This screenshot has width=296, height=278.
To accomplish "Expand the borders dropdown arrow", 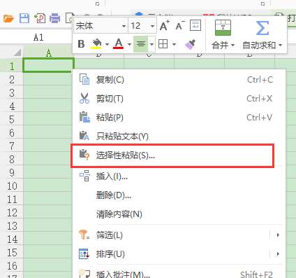I will (174, 44).
